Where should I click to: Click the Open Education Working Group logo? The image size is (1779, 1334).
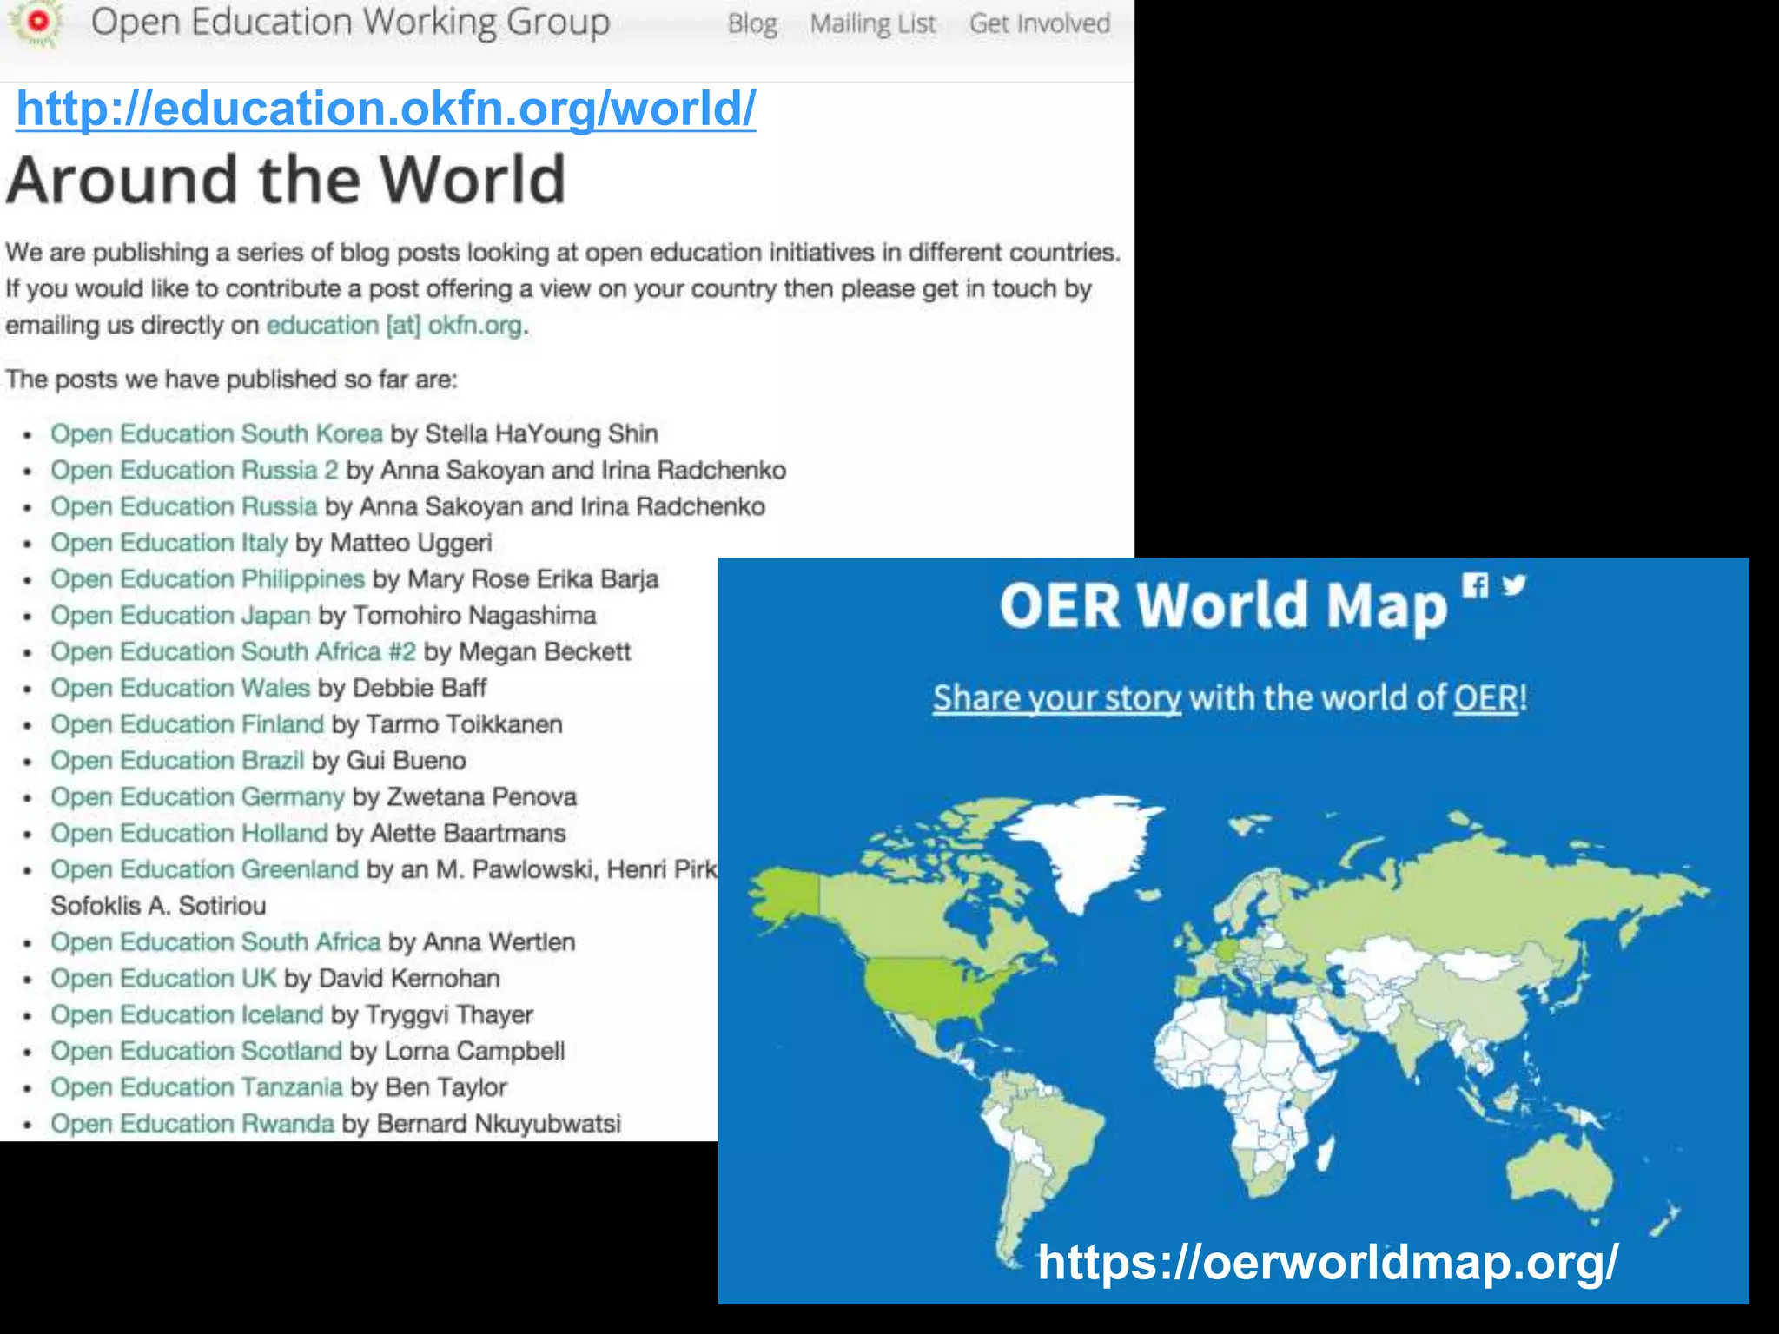point(36,23)
